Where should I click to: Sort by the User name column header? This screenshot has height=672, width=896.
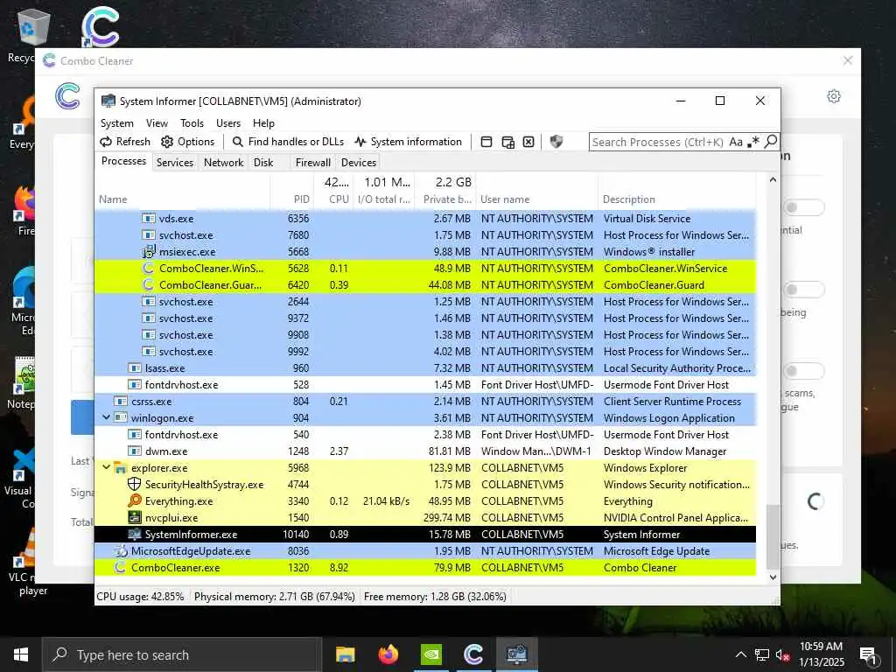[x=536, y=191]
